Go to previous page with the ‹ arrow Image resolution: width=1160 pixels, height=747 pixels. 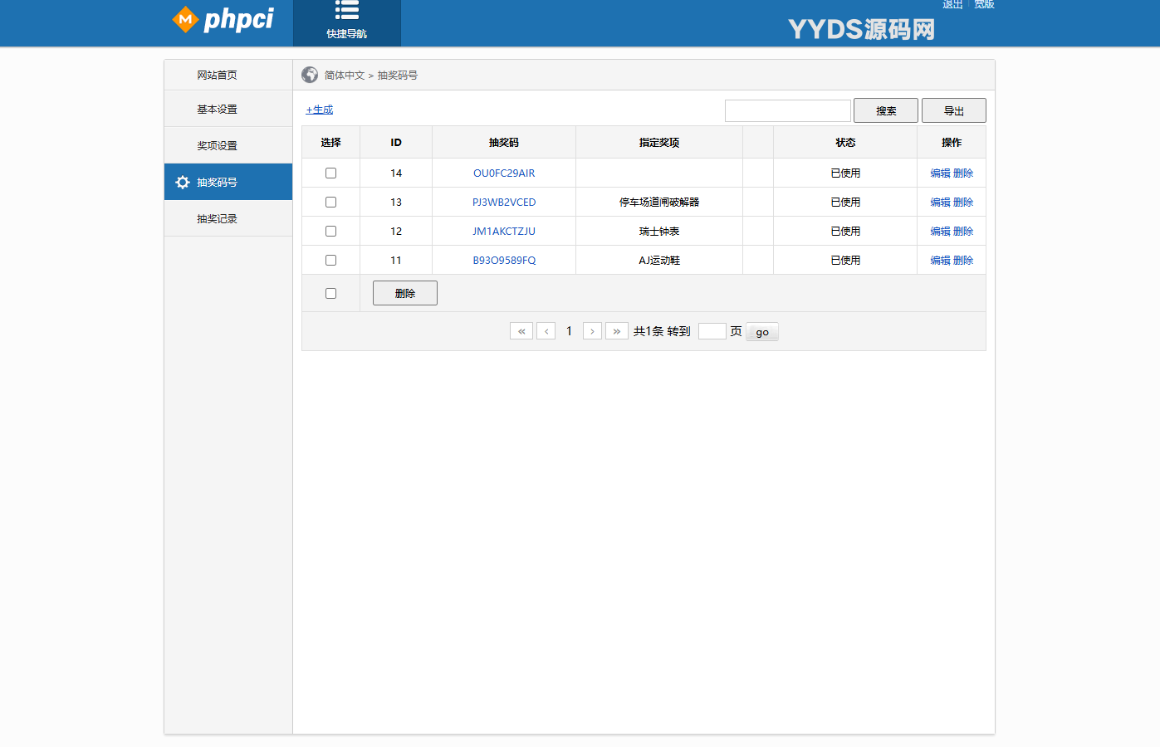pyautogui.click(x=546, y=330)
